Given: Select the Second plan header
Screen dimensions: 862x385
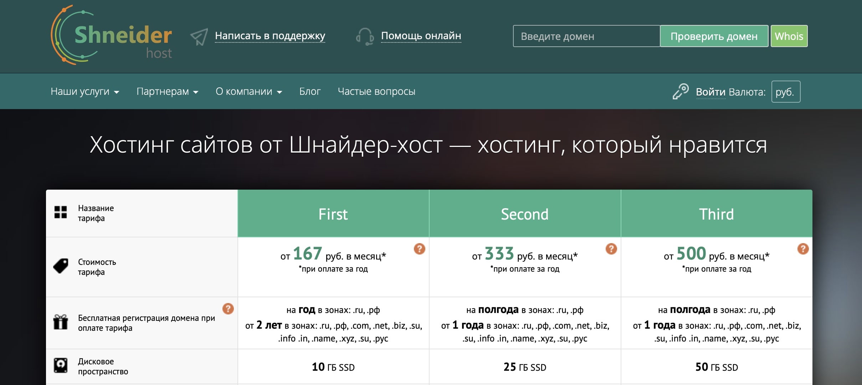Looking at the screenshot, I should pos(525,214).
